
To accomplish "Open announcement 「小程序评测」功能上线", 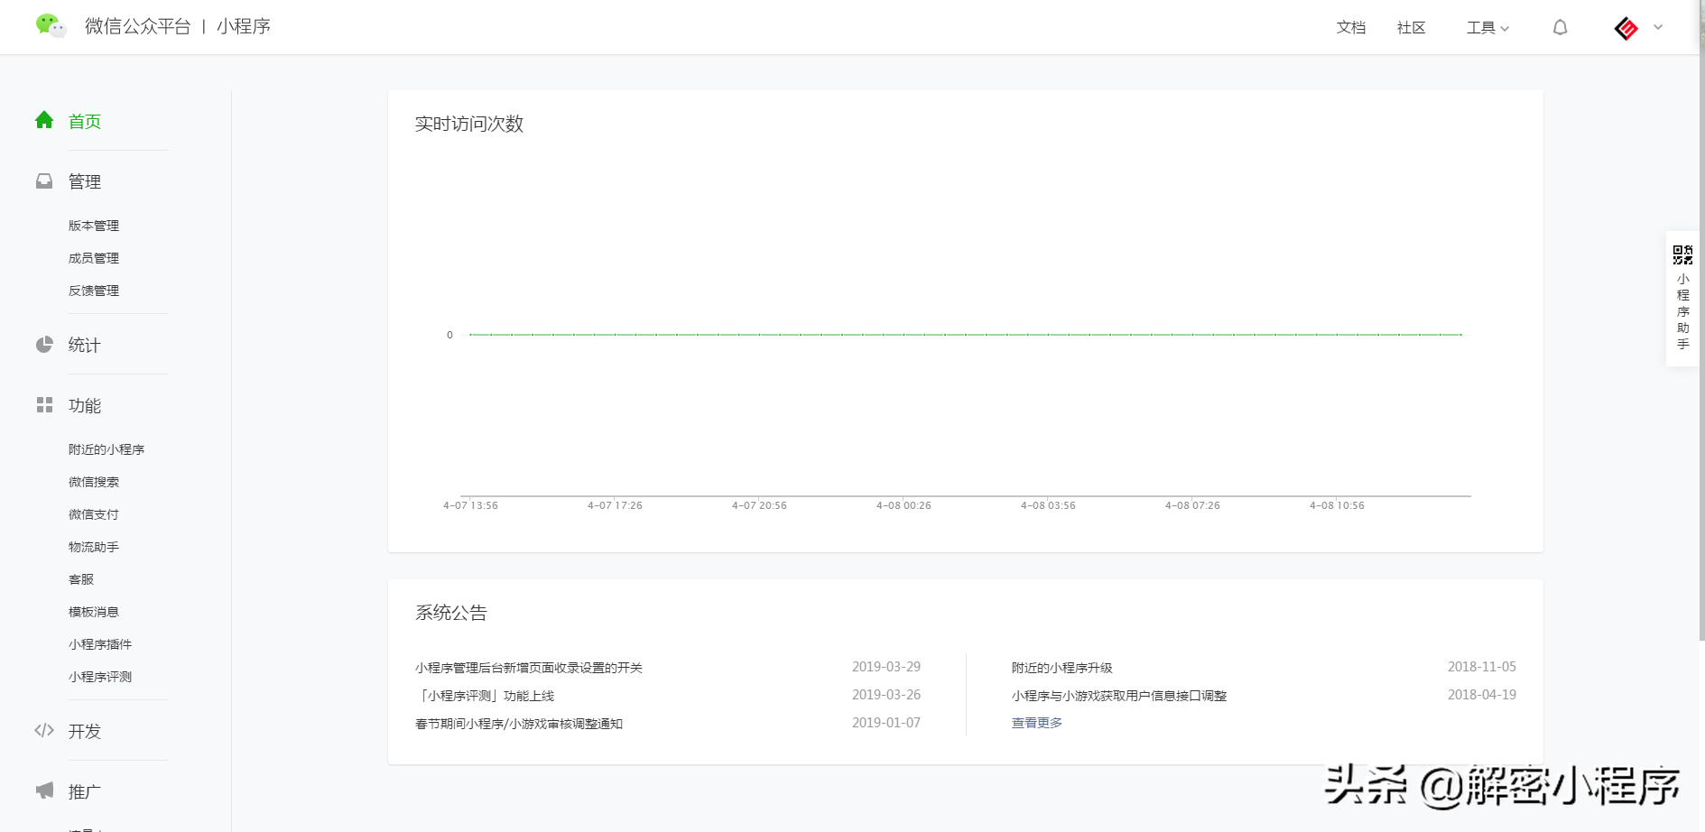I will coord(485,696).
